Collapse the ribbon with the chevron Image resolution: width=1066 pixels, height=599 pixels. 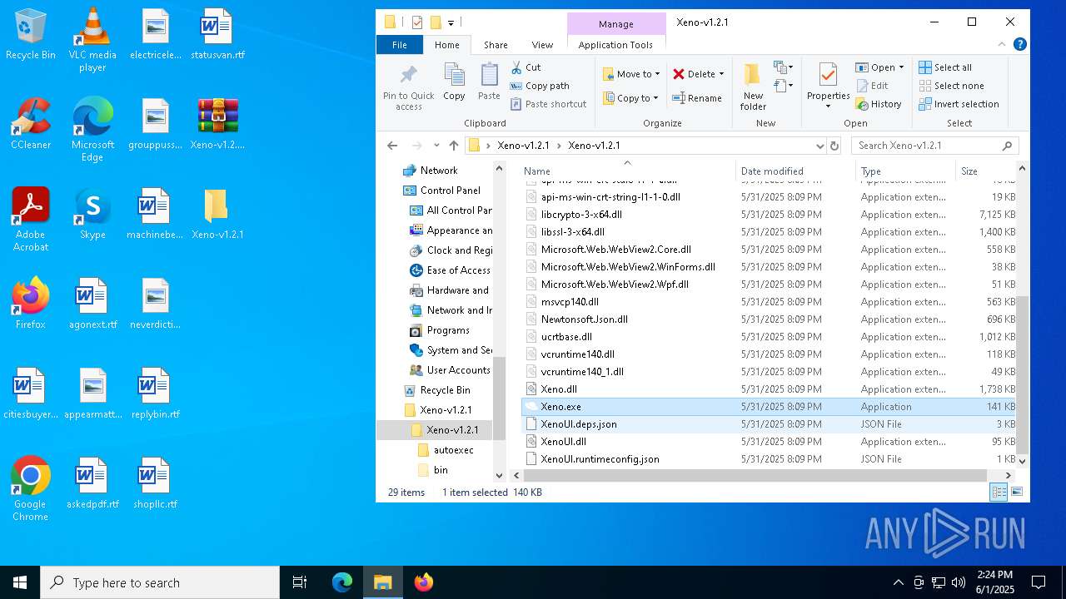click(1002, 44)
